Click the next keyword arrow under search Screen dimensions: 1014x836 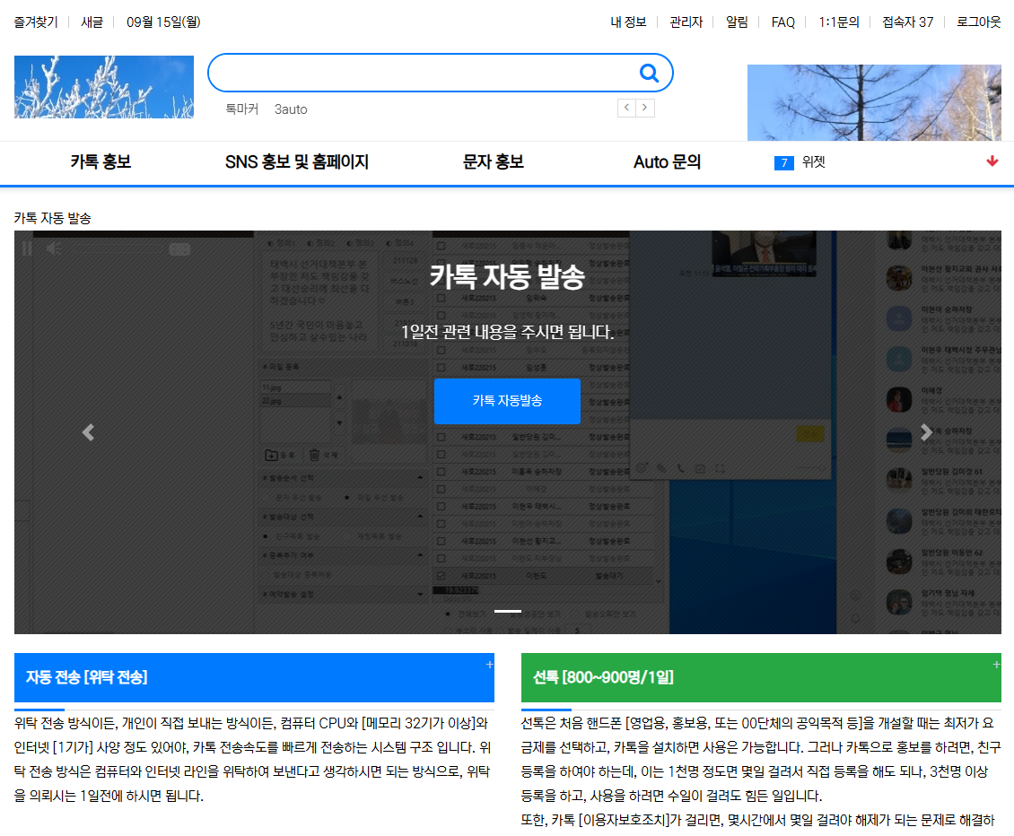(x=645, y=108)
